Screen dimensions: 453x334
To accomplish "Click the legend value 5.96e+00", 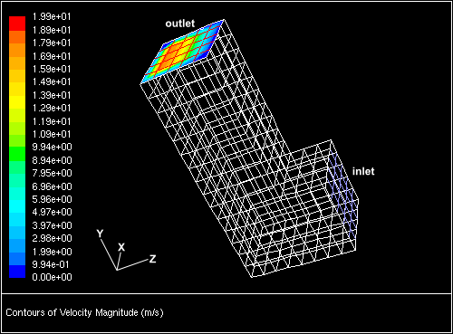I will tap(52, 199).
